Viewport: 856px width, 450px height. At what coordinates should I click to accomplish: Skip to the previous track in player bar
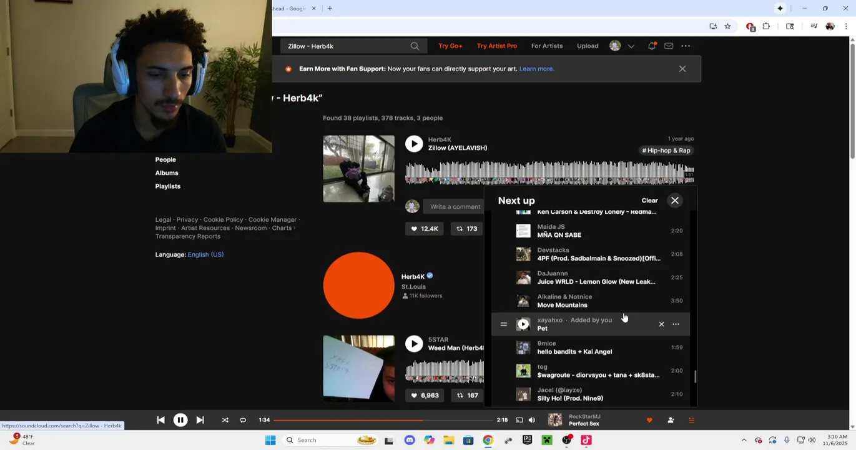160,421
